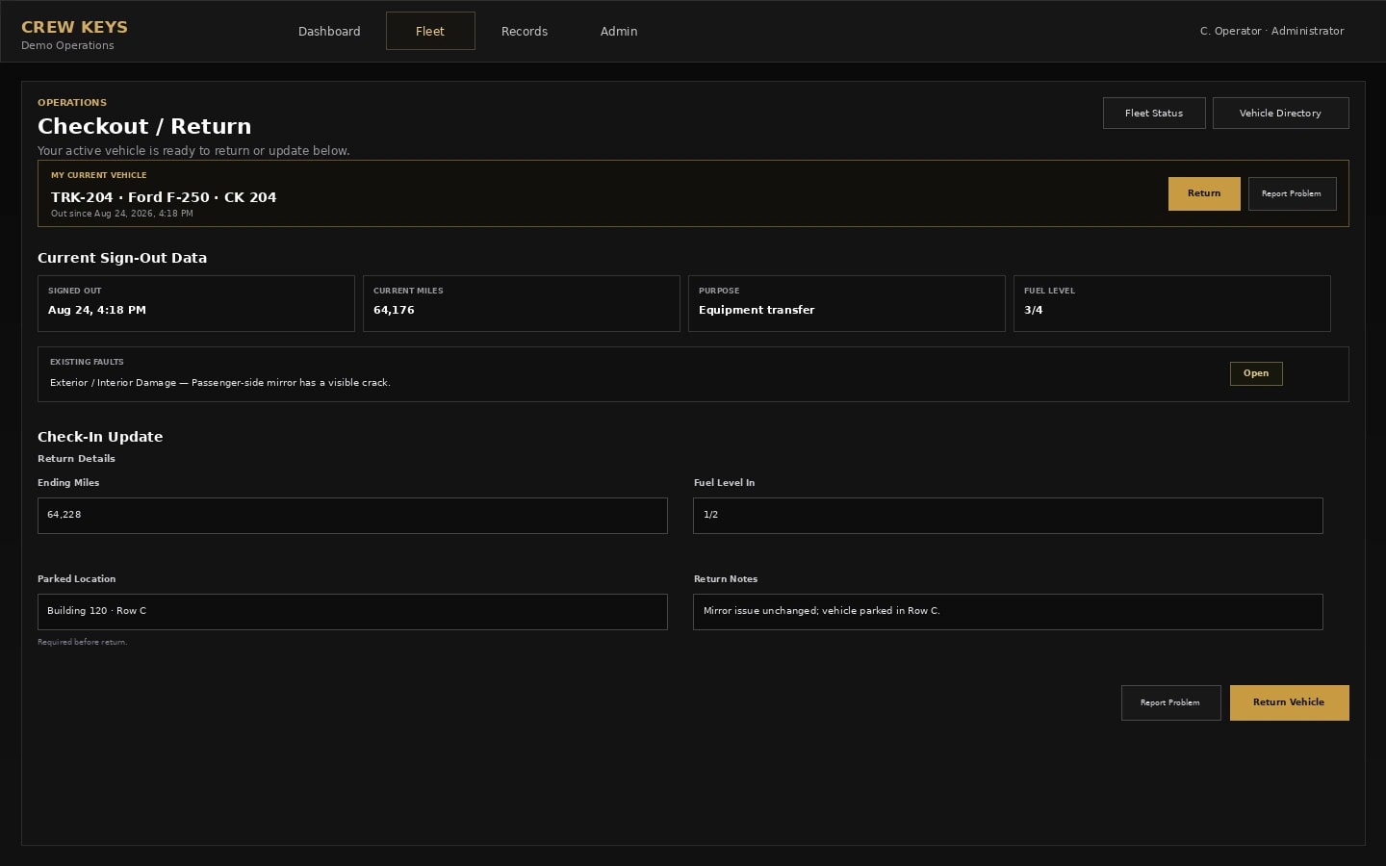Viewport: 1386px width, 866px height.
Task: Select the Fuel Level 3/4 value
Action: (x=1033, y=310)
